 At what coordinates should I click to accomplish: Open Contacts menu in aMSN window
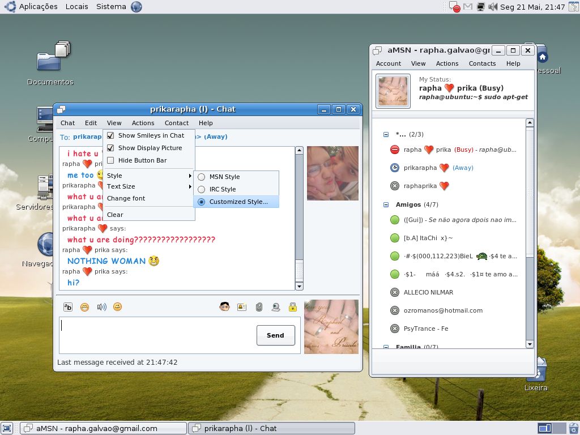[482, 63]
